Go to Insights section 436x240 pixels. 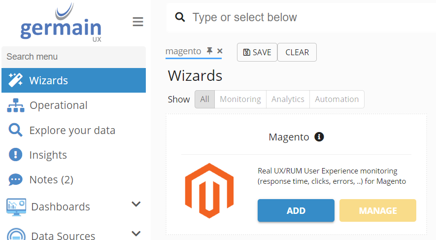(48, 155)
